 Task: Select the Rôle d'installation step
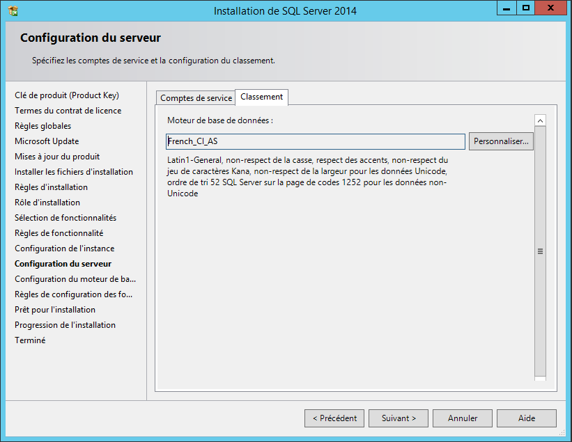(x=47, y=203)
